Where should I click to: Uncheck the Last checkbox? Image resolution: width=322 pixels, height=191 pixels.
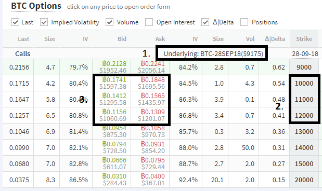click(x=15, y=22)
